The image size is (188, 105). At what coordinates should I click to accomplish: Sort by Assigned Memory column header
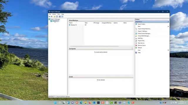(x=107, y=23)
